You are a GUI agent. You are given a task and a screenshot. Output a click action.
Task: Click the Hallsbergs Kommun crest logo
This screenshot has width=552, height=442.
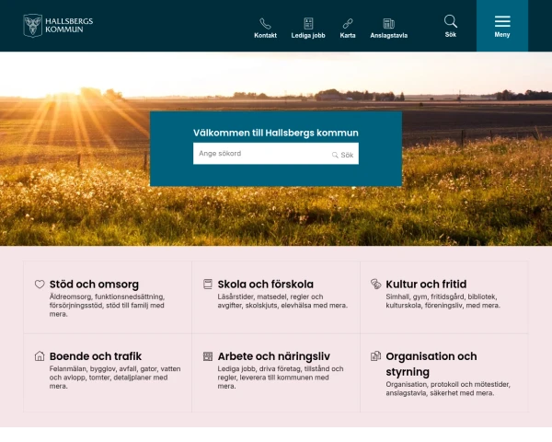point(33,26)
